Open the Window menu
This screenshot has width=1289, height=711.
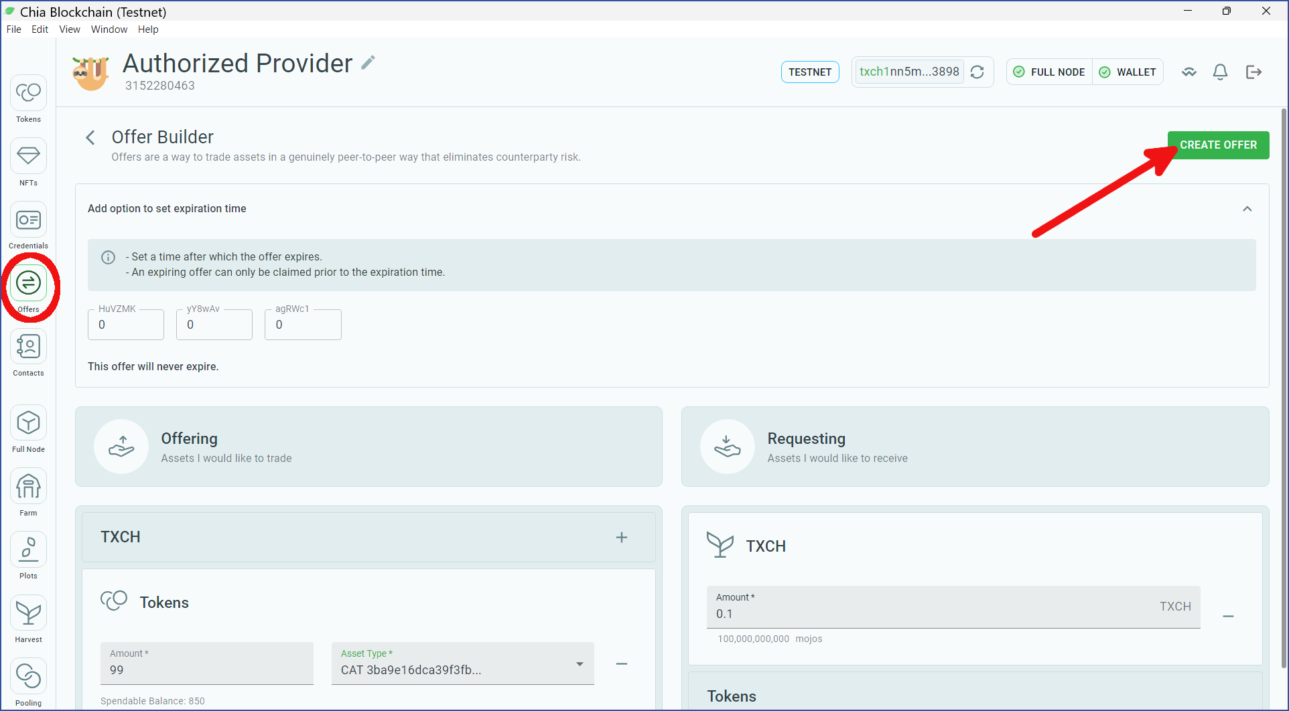[x=109, y=29]
